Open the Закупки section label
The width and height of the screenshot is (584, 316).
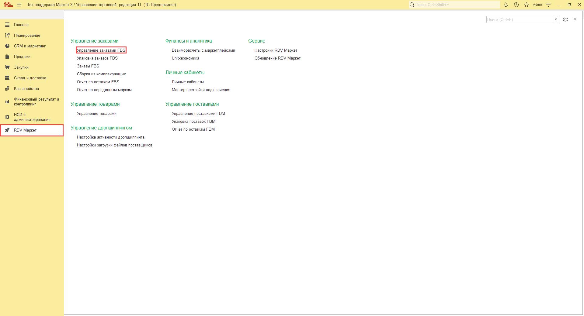coord(21,67)
